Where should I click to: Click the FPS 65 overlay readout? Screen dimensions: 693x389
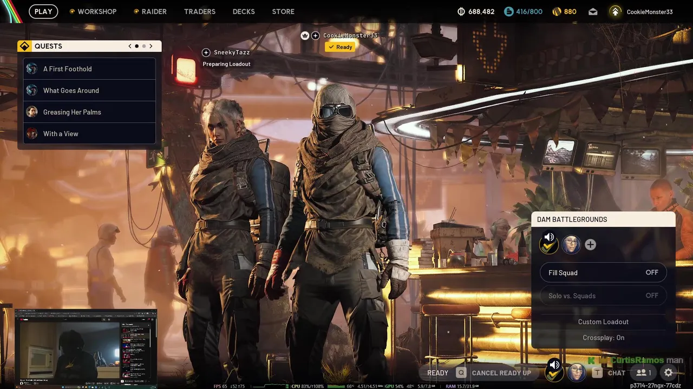[221, 386]
